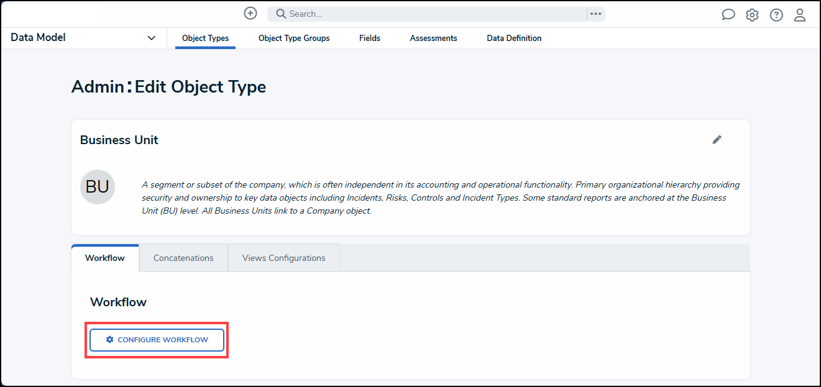Open the search options ellipsis icon
Image resolution: width=821 pixels, height=387 pixels.
click(595, 14)
